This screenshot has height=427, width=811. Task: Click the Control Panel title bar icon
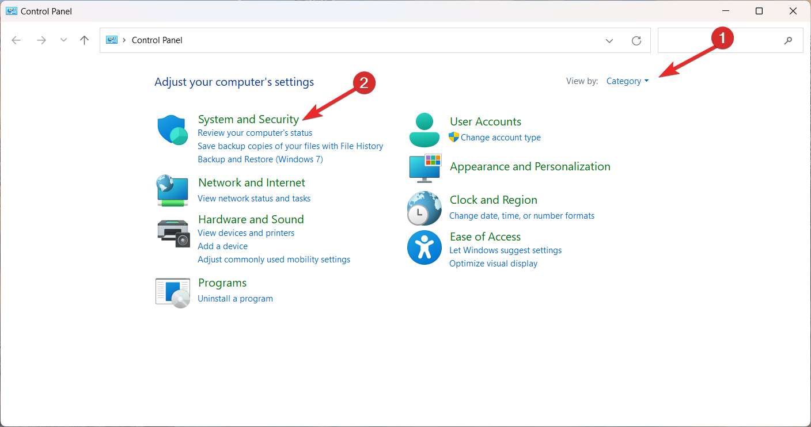pos(12,11)
